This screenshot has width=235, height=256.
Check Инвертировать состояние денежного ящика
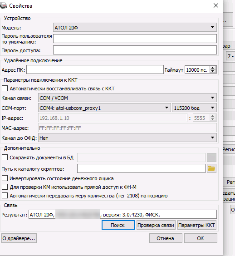coord(5,178)
